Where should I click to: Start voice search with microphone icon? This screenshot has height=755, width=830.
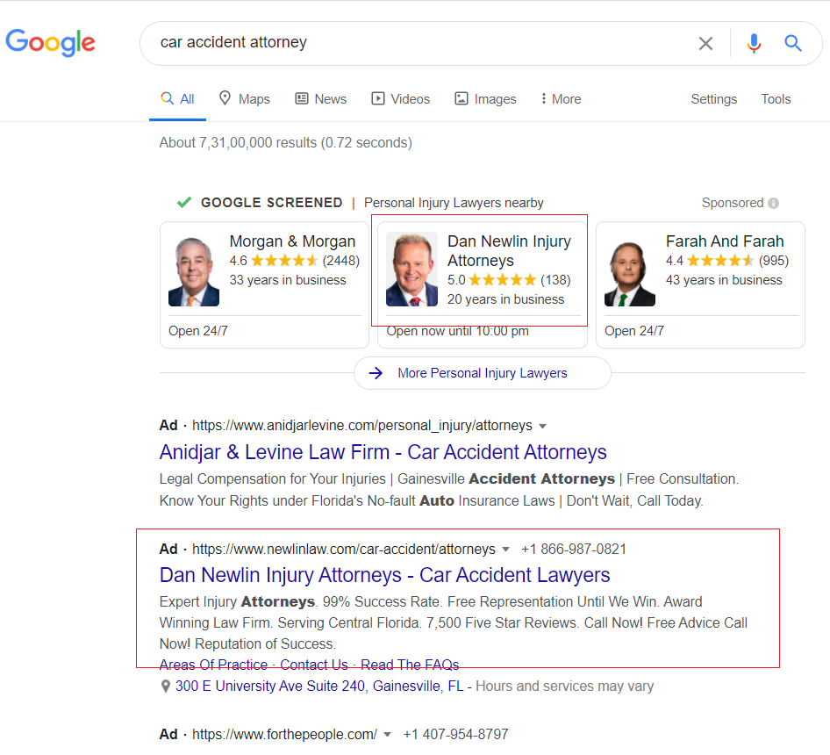[x=754, y=43]
